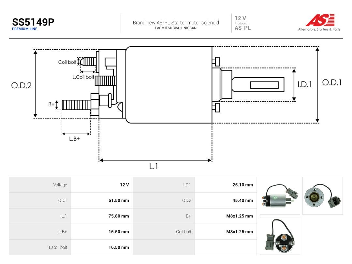Screen dimensions: 352x264
Task: Click the B+ label in diagram
Action: coord(51,104)
